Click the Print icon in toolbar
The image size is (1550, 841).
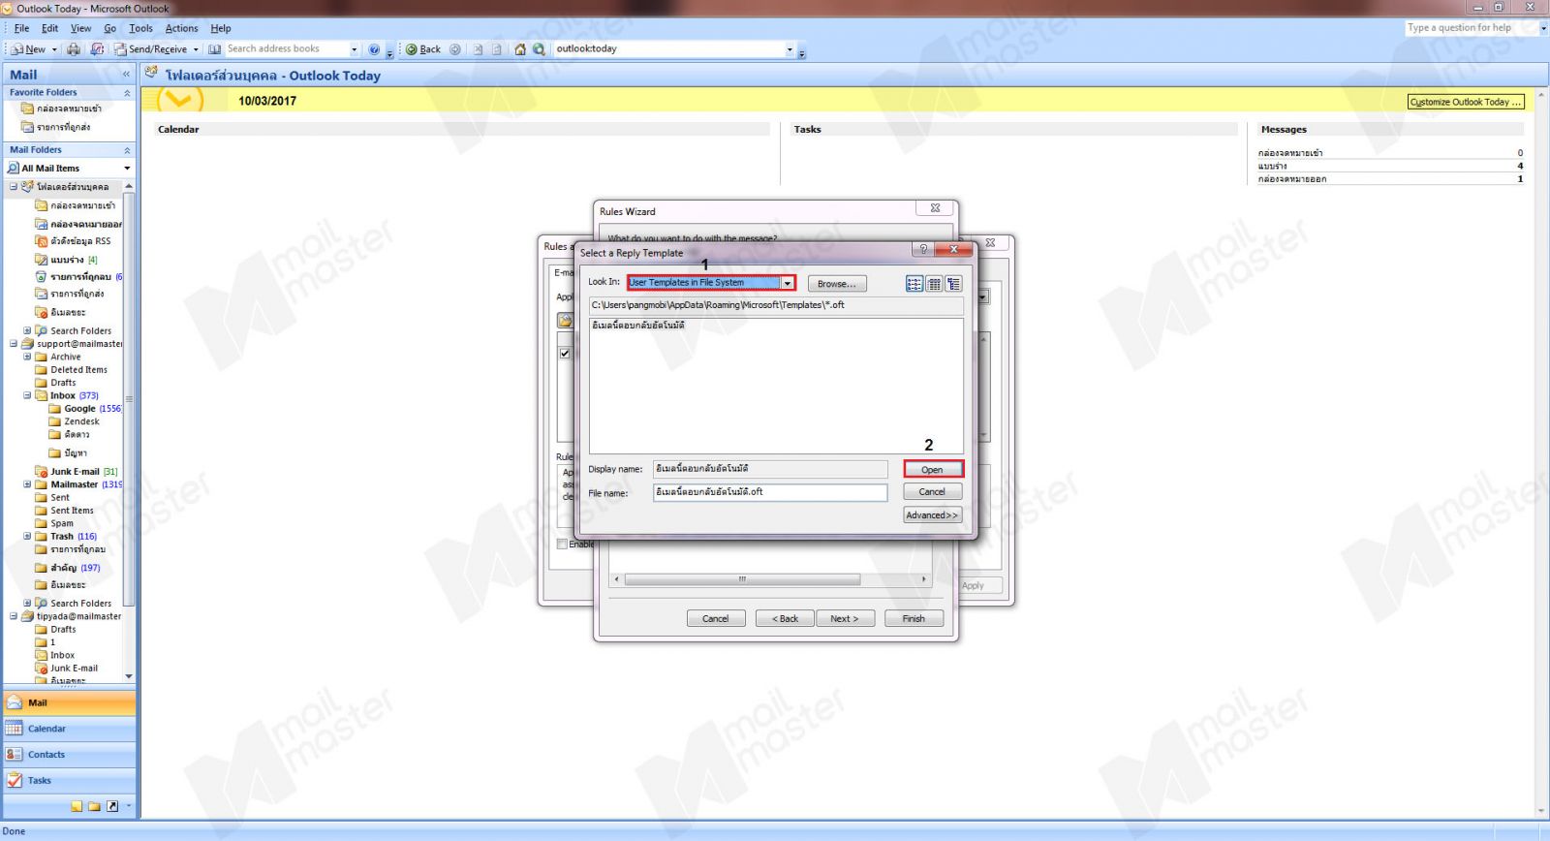[74, 48]
